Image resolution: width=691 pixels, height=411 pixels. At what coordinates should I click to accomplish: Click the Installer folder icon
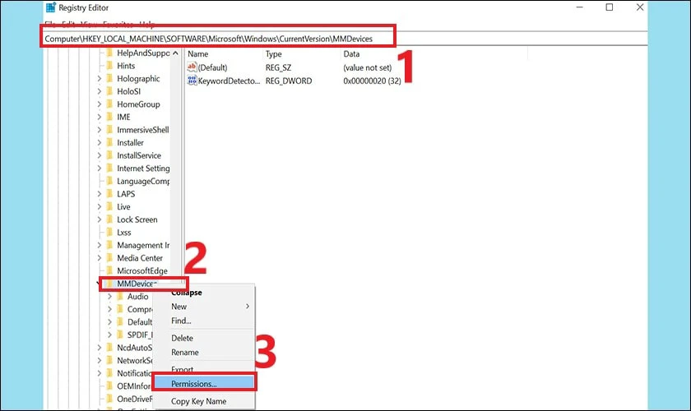point(109,142)
